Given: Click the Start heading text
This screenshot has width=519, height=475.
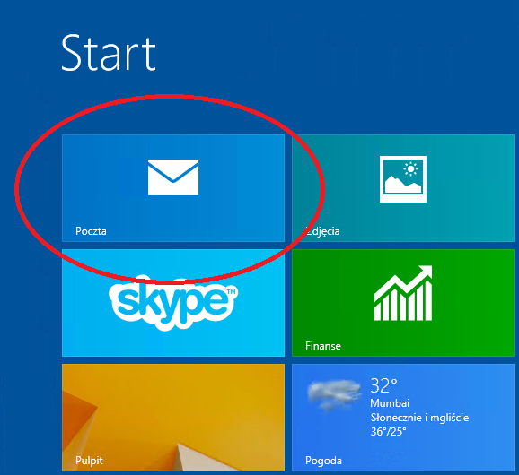Looking at the screenshot, I should 109,53.
